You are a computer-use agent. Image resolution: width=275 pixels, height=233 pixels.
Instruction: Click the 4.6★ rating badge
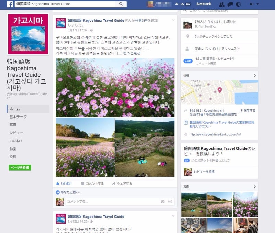click(x=188, y=61)
